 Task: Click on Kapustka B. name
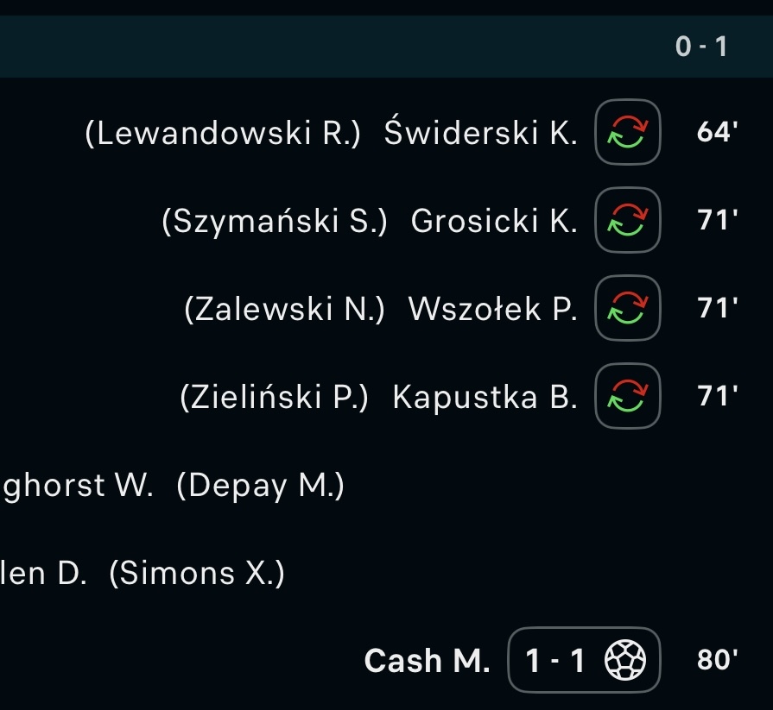[485, 397]
